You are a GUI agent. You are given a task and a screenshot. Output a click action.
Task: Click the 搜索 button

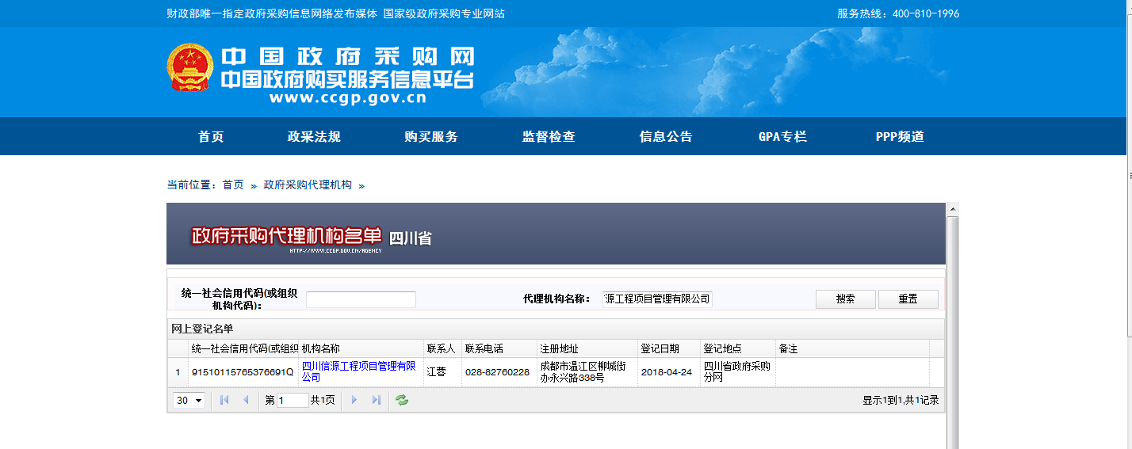pyautogui.click(x=846, y=299)
